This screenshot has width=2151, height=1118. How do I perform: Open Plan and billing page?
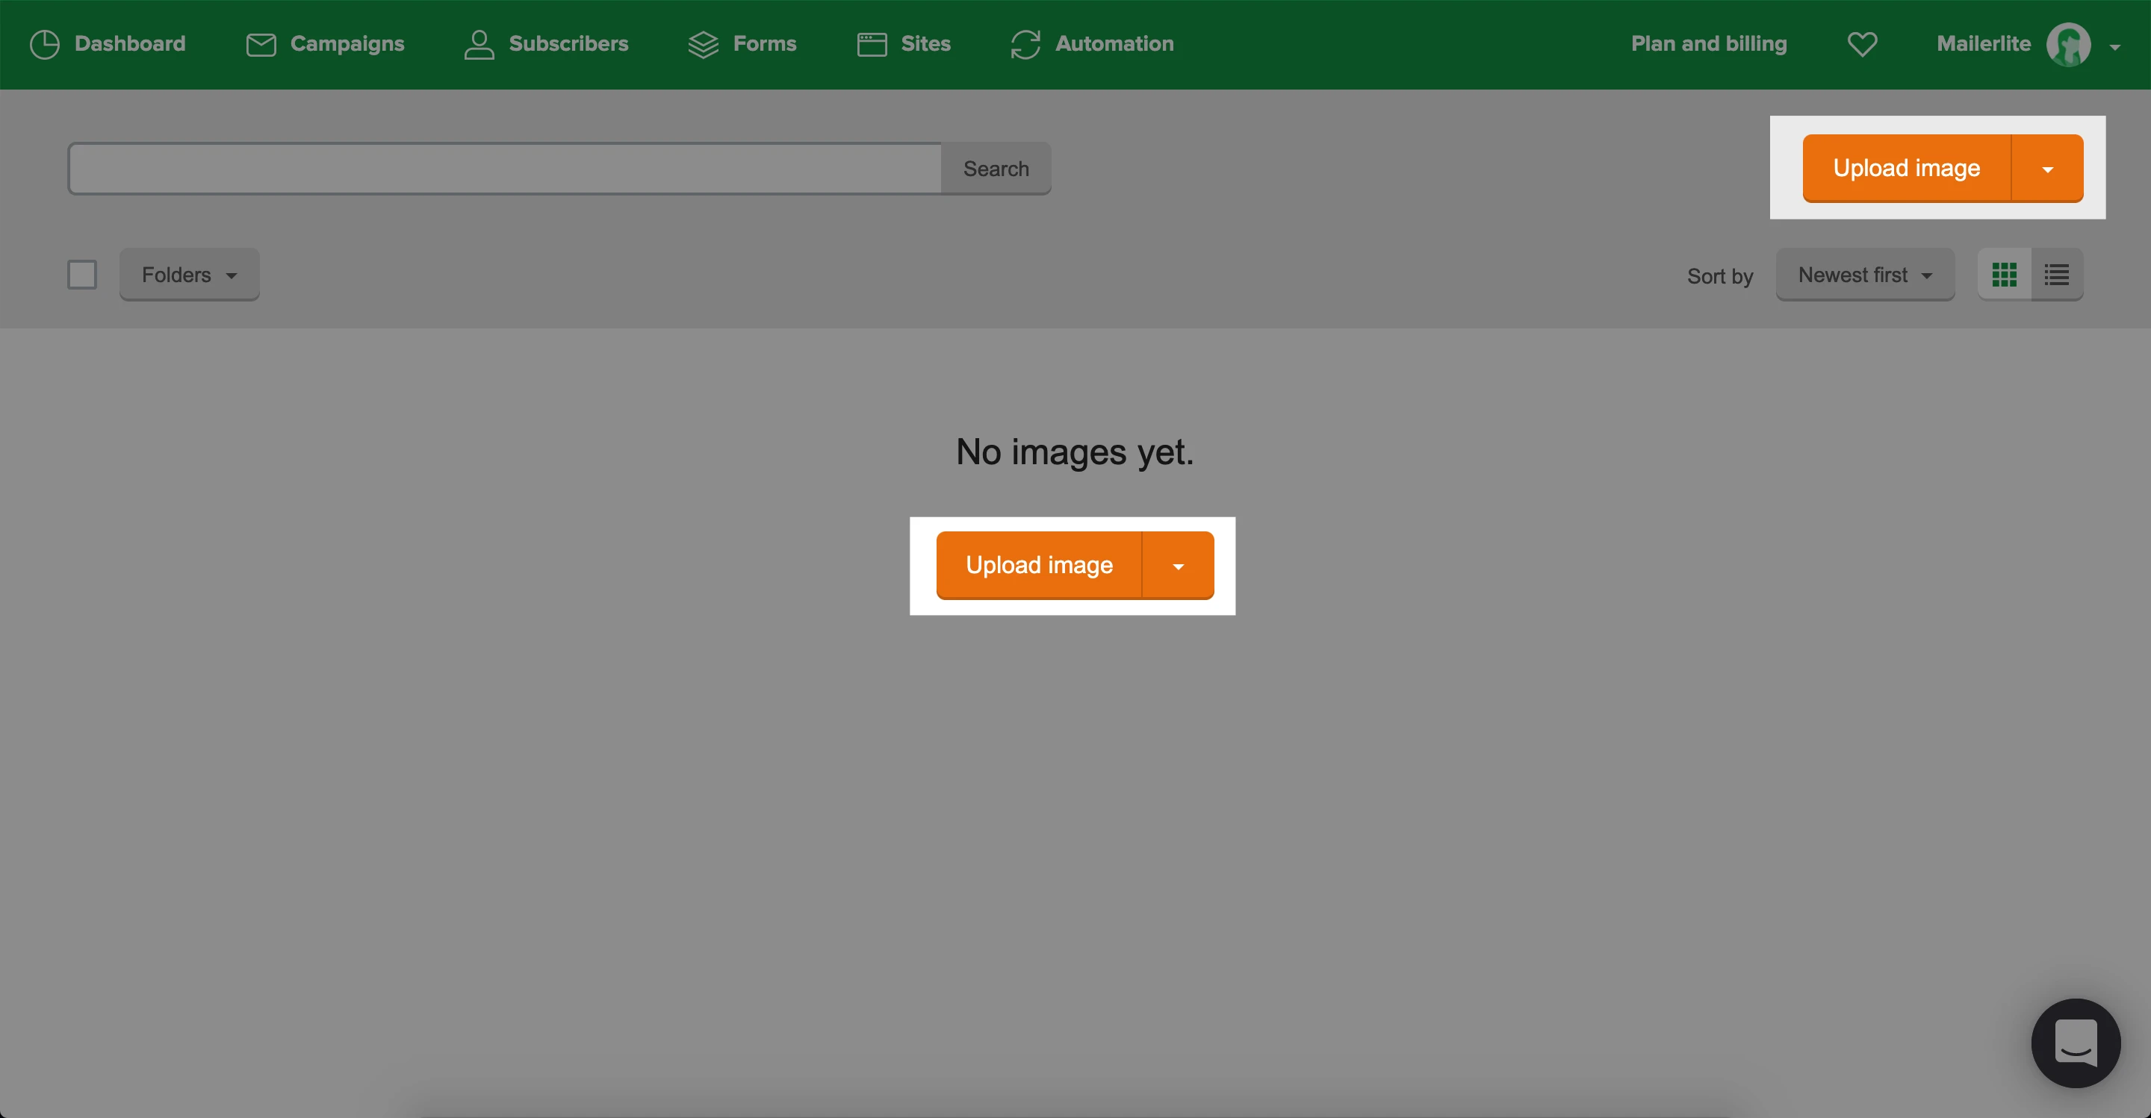point(1708,44)
